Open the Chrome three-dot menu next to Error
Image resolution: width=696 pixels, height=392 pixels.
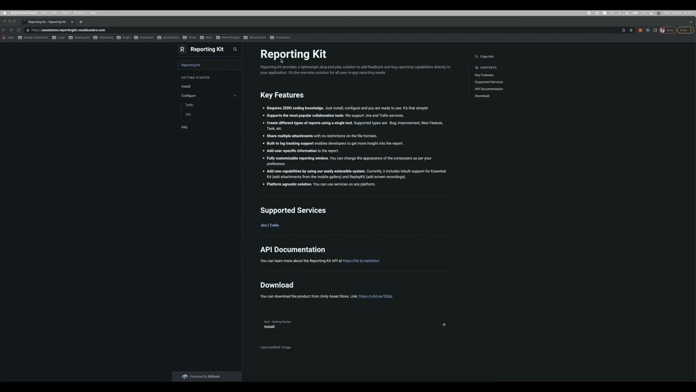691,30
